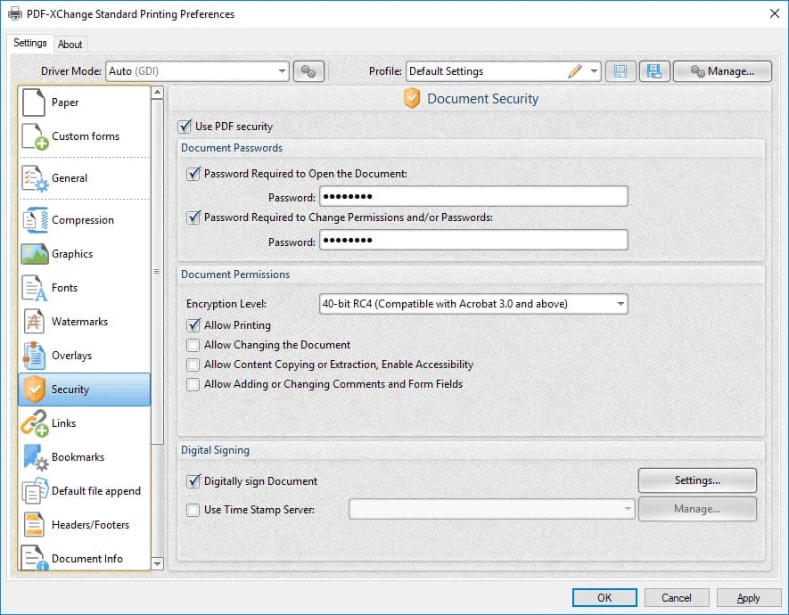Uncheck Use PDF security
The image size is (789, 615).
coord(185,127)
